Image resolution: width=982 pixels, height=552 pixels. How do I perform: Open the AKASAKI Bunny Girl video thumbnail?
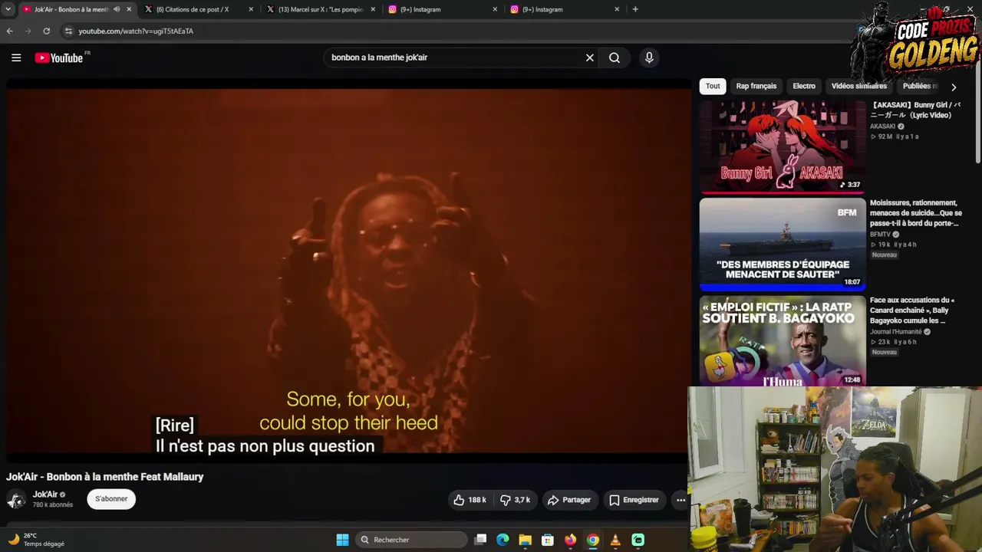pyautogui.click(x=783, y=146)
